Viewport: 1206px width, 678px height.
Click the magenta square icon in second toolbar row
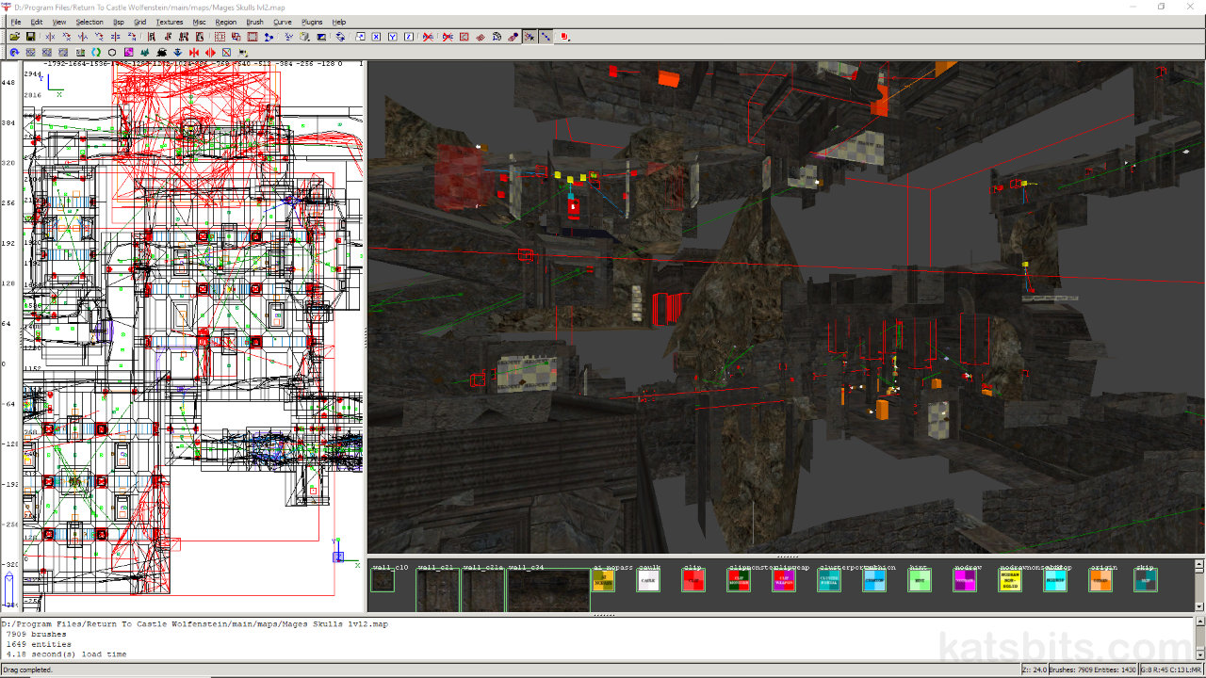pos(128,52)
